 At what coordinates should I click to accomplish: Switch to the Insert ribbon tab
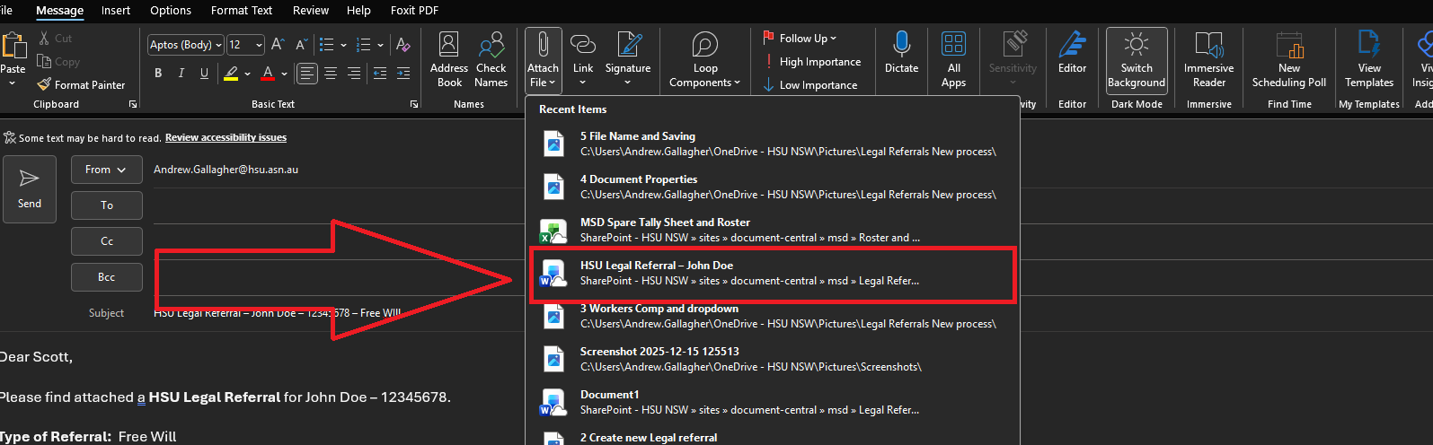(x=116, y=11)
